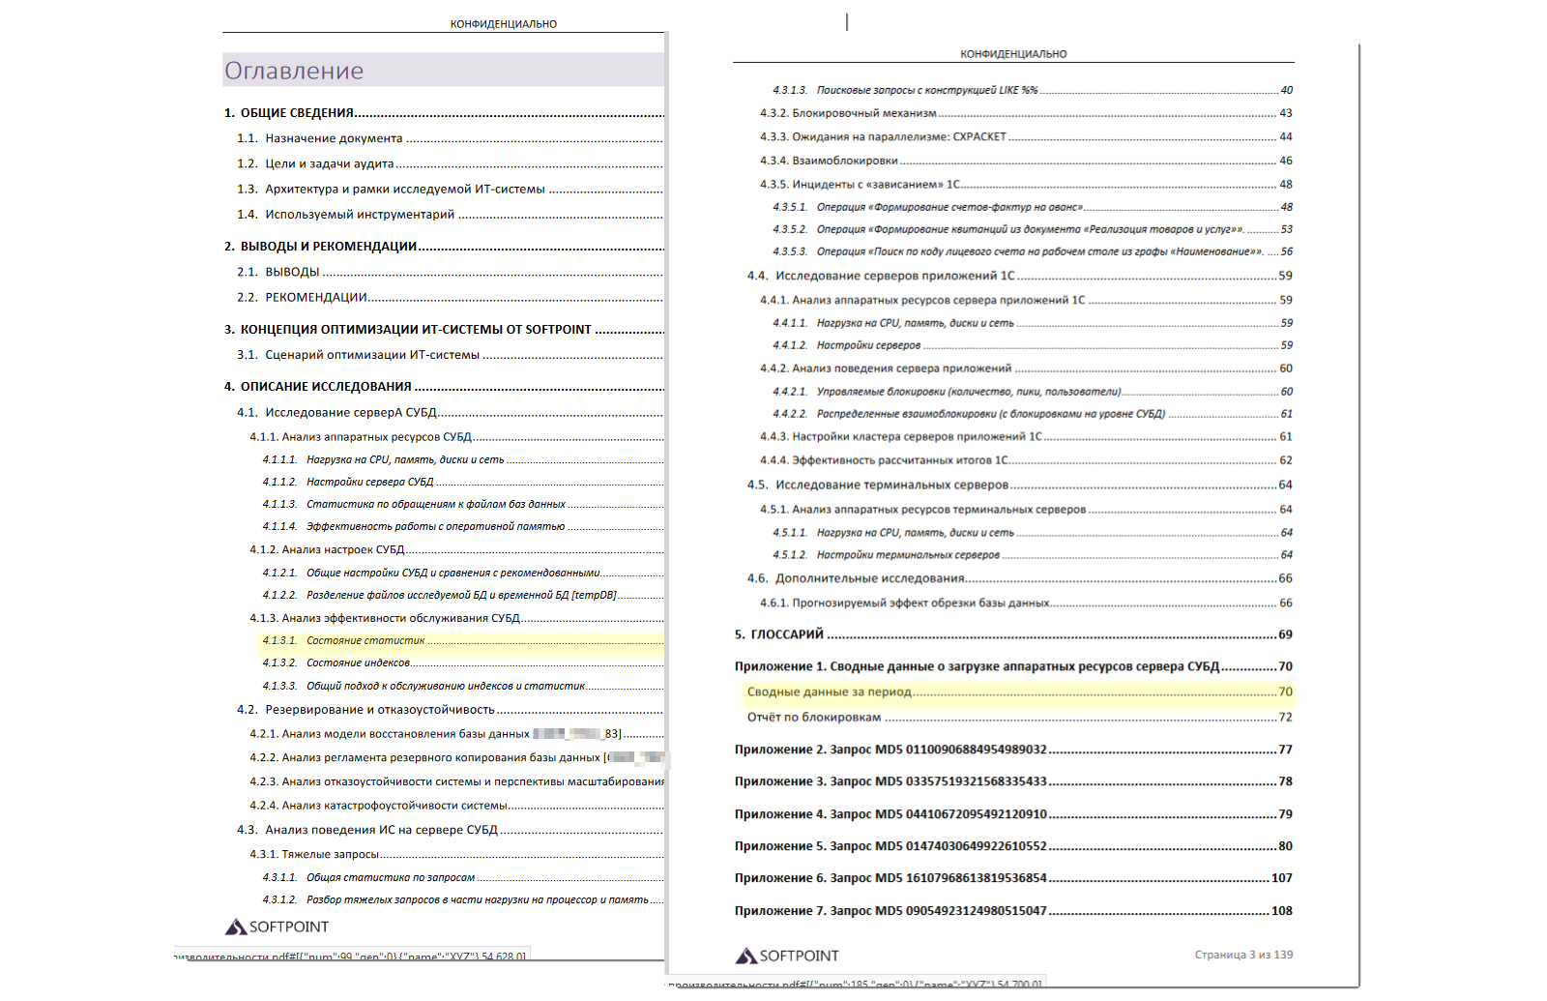Open '4.5.1.2. Настройки терминальных серверов'
The height and width of the screenshot is (1001, 1547).
click(x=1033, y=555)
